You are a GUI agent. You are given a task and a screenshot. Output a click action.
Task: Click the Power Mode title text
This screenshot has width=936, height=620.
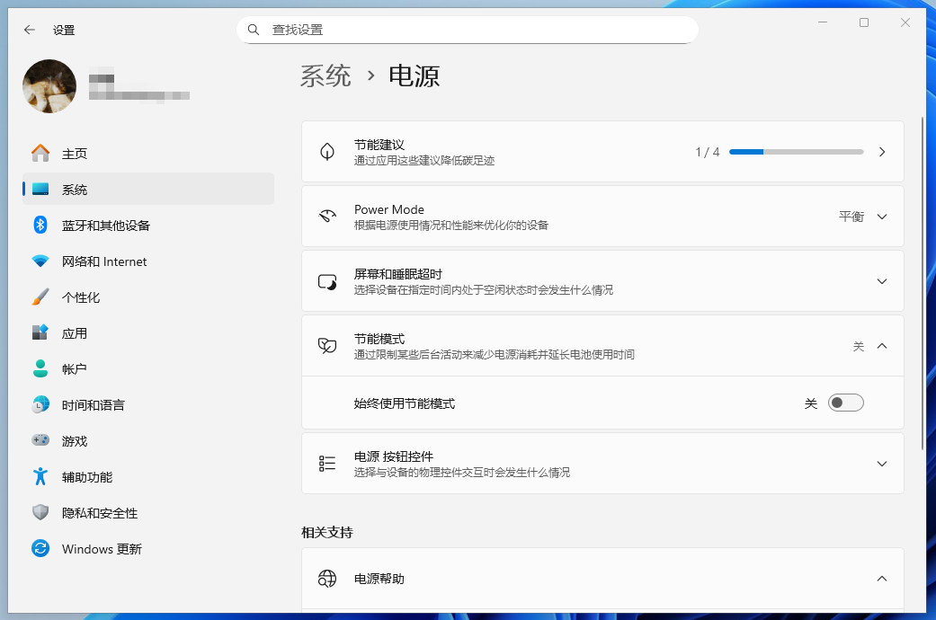click(389, 209)
